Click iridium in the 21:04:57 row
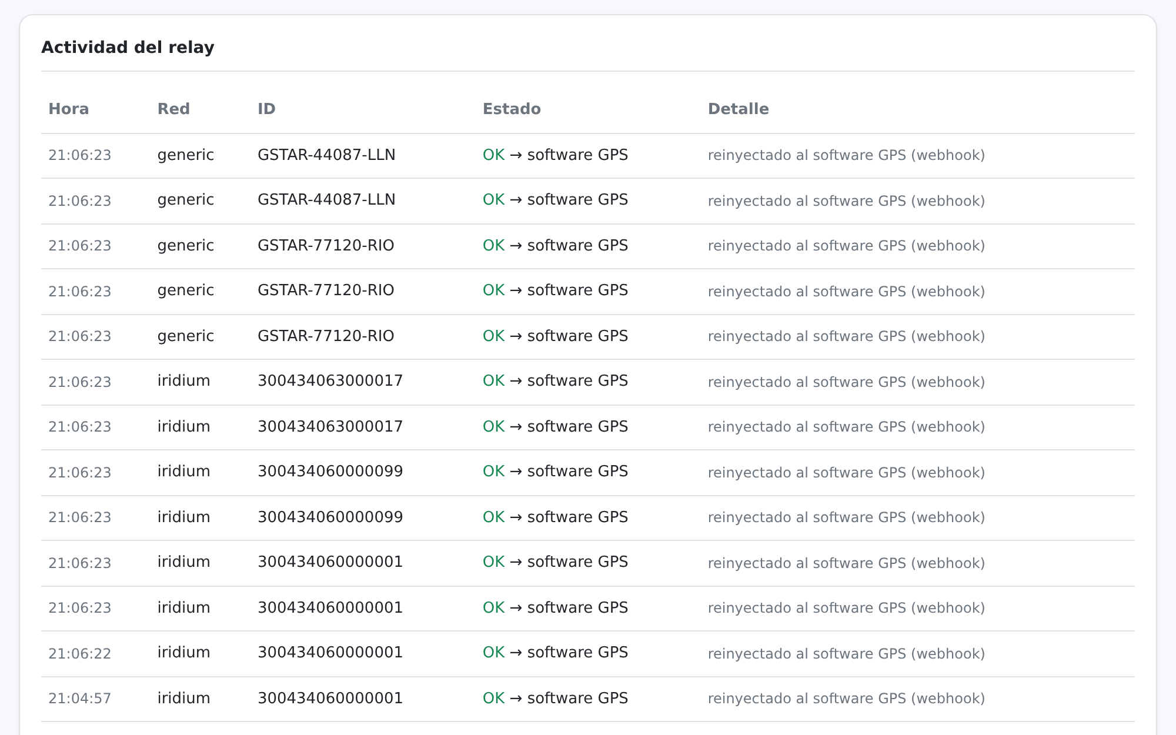Viewport: 1176px width, 735px height. coord(183,699)
